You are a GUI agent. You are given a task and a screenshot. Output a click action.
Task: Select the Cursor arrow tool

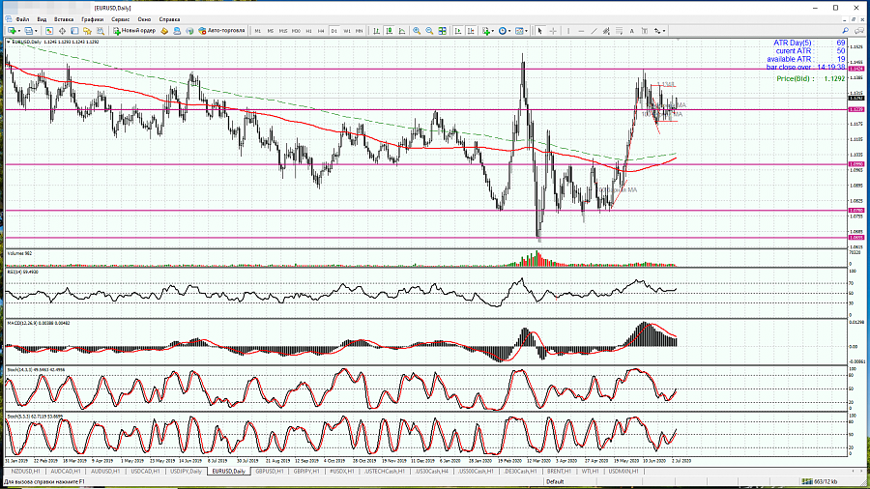(539, 31)
